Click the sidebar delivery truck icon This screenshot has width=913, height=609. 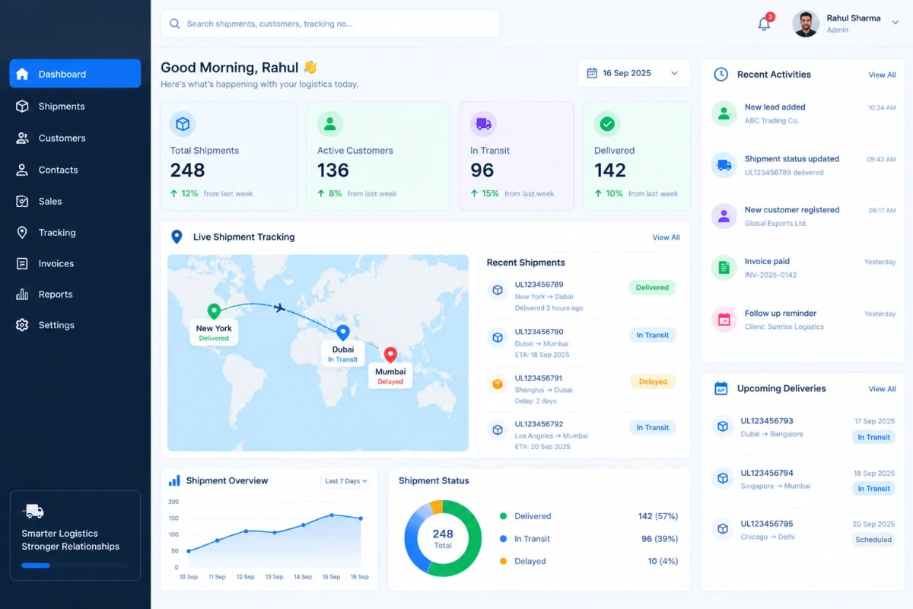(x=33, y=512)
